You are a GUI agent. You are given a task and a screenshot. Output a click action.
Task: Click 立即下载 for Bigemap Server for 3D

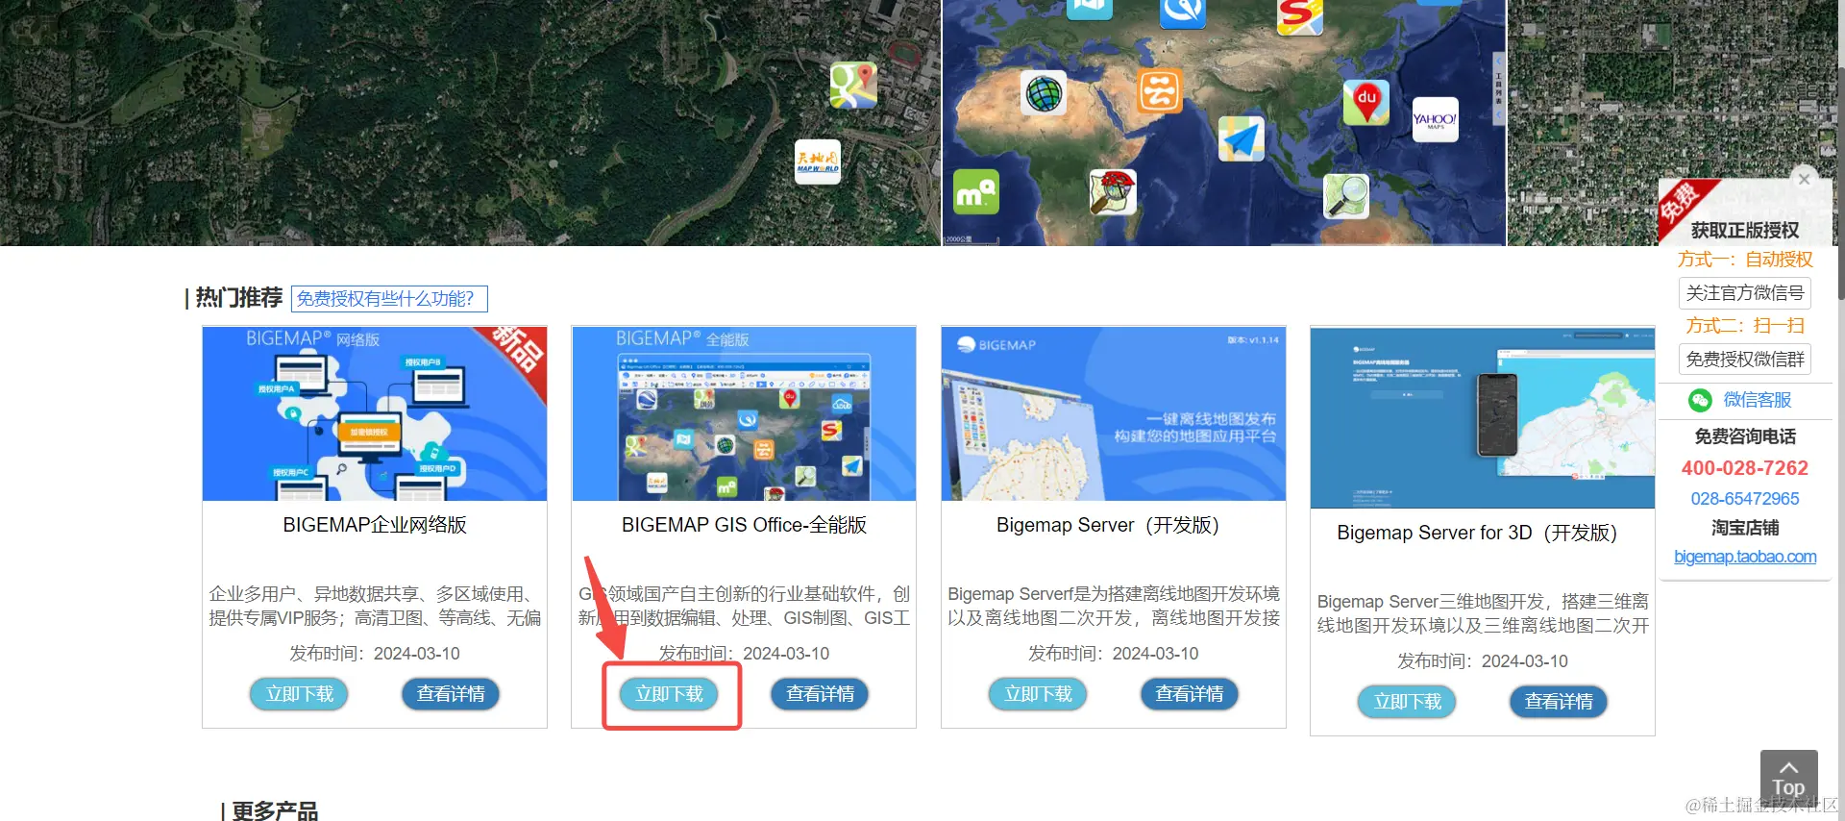(1407, 702)
